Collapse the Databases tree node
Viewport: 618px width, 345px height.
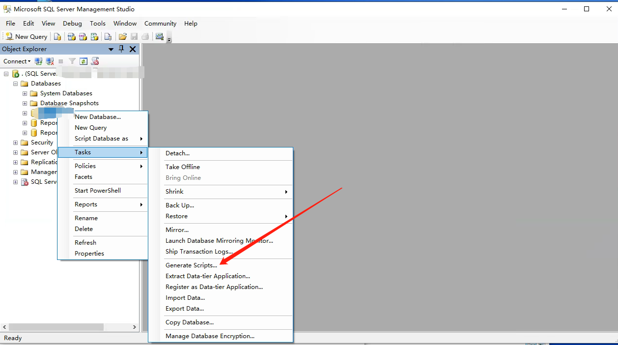tap(15, 83)
